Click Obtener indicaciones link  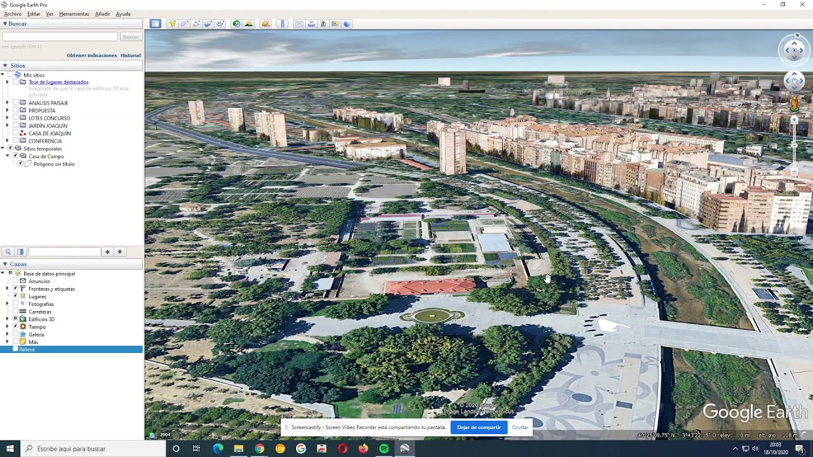pyautogui.click(x=91, y=55)
